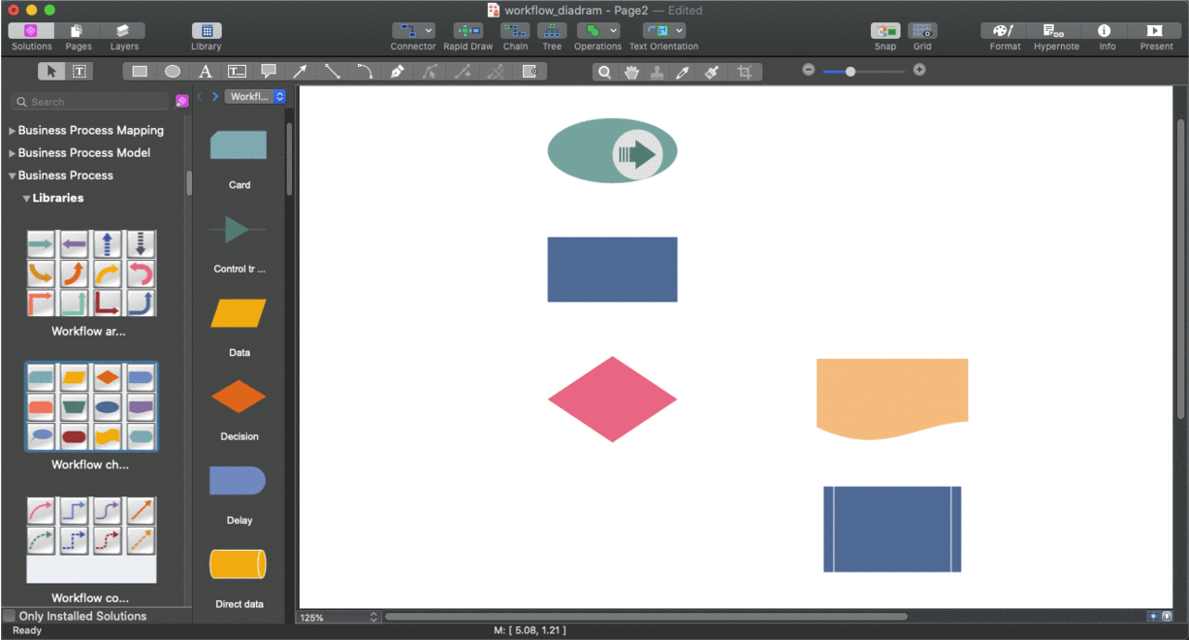Screen dimensions: 1189x640
Task: Click the zoom slider handle
Action: [x=851, y=71]
